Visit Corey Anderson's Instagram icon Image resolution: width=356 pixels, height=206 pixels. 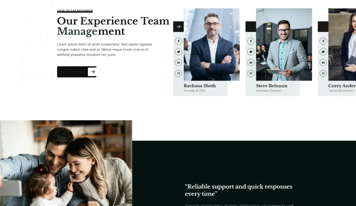pyautogui.click(x=323, y=73)
